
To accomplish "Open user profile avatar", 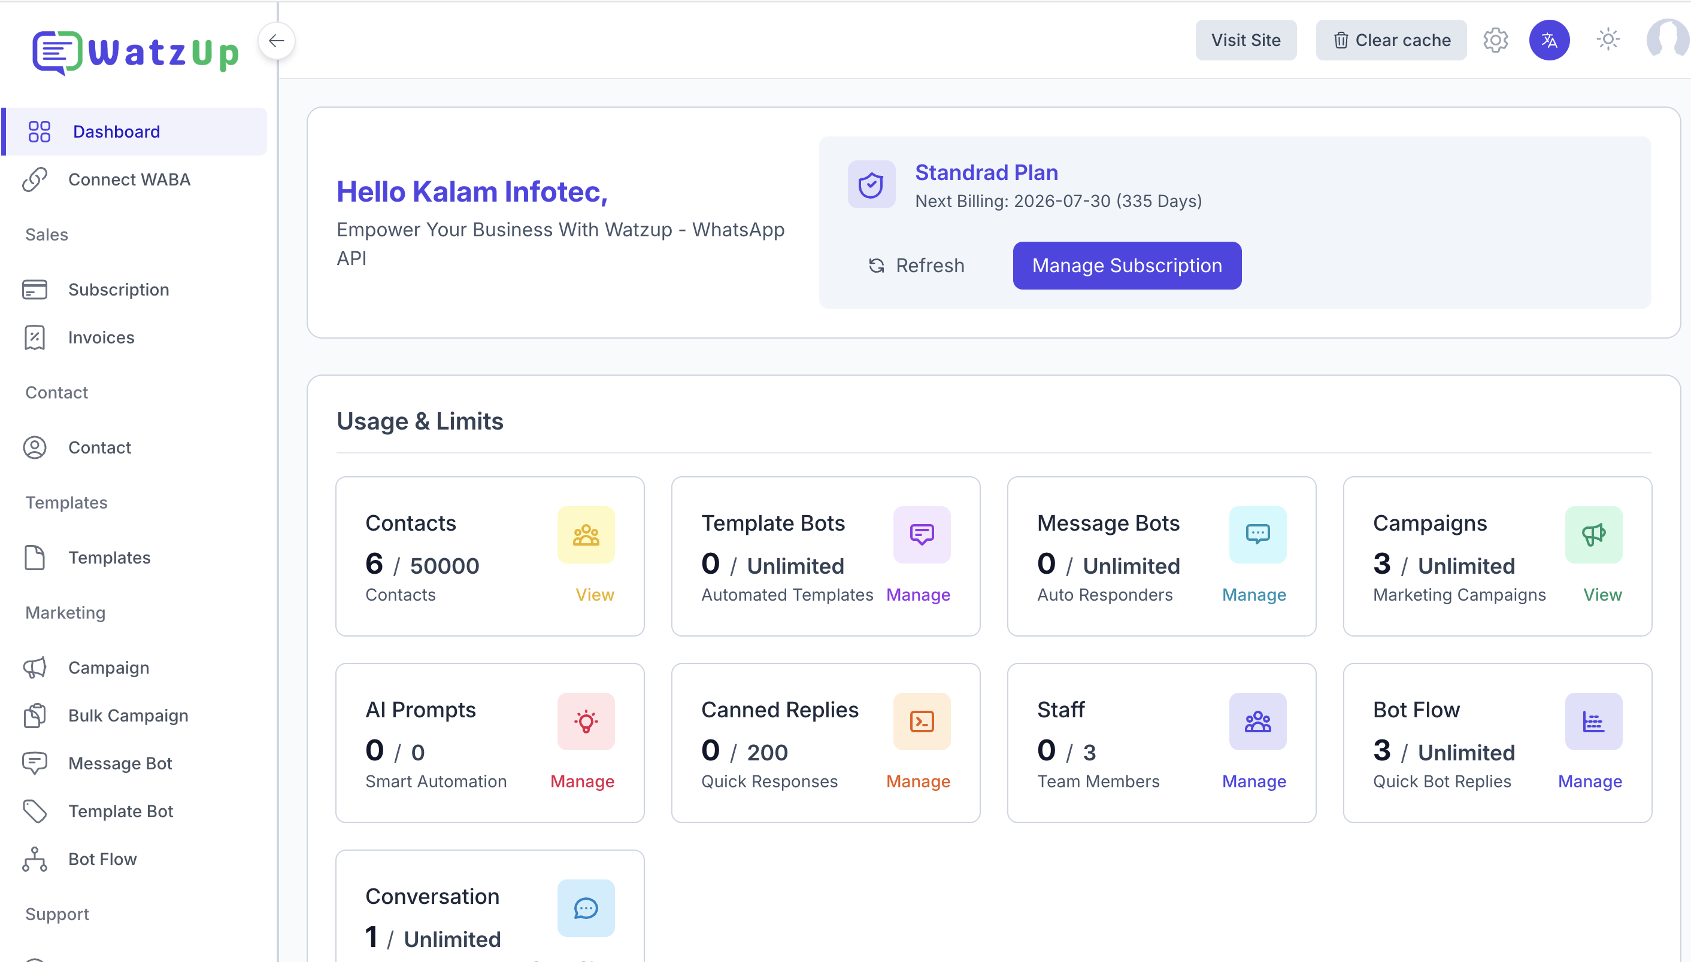I will (x=1668, y=39).
